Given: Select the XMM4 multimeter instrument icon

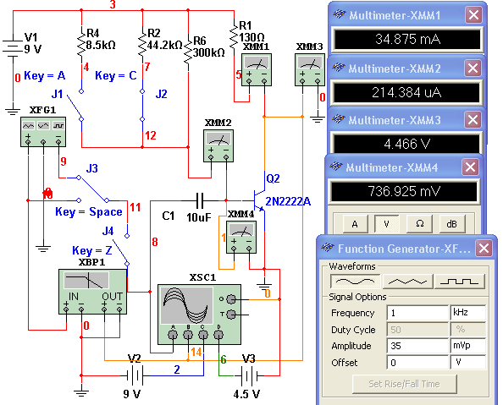Looking at the screenshot, I should click(x=241, y=237).
